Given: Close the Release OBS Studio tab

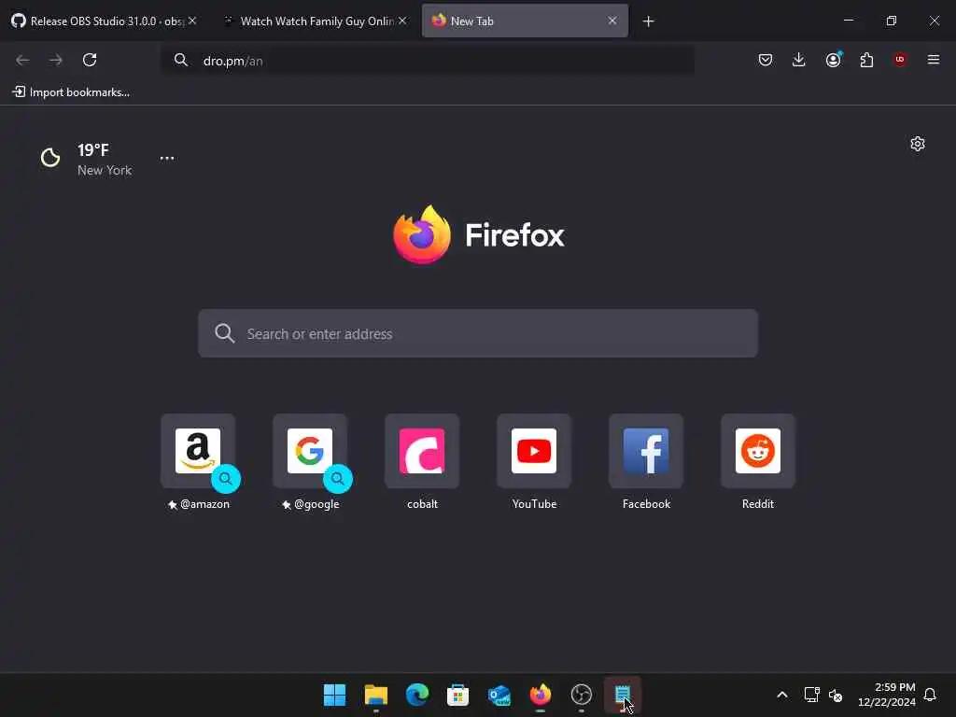Looking at the screenshot, I should 192,21.
